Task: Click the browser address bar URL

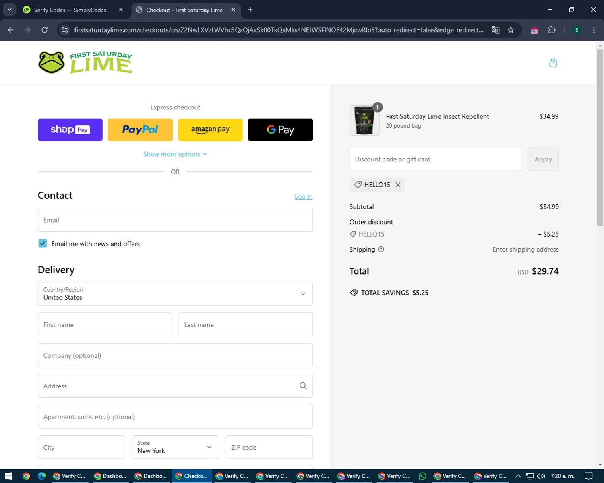Action: click(x=279, y=30)
